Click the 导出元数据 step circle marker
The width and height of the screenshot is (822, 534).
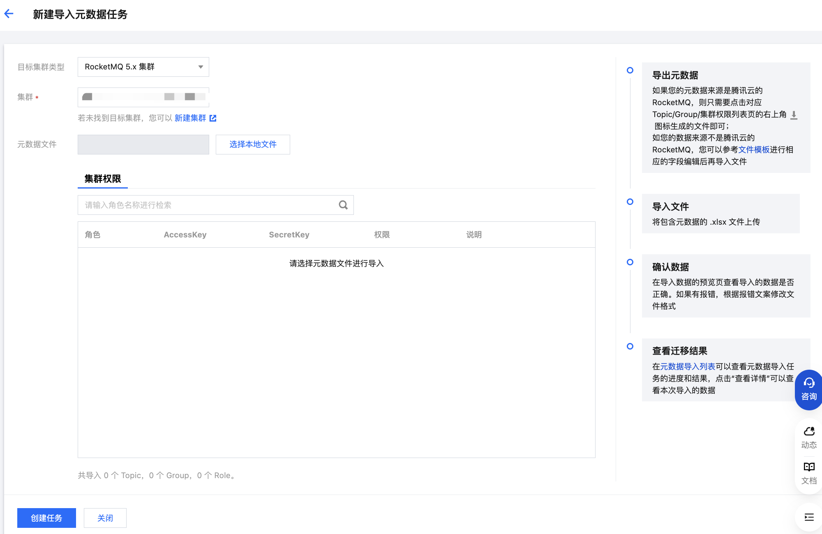tap(630, 70)
